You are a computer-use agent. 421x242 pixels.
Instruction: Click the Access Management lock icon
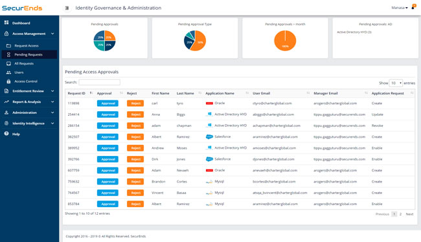pos(6,34)
